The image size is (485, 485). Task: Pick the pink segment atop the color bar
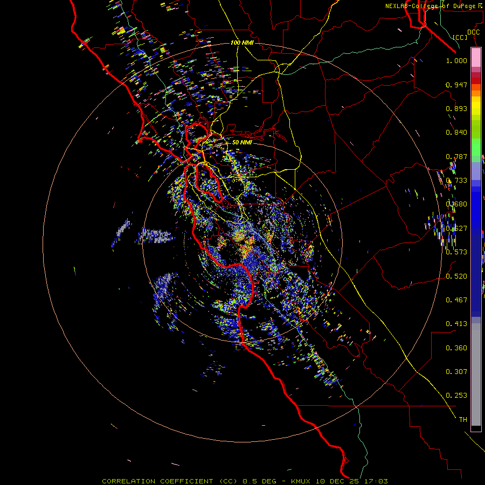476,57
